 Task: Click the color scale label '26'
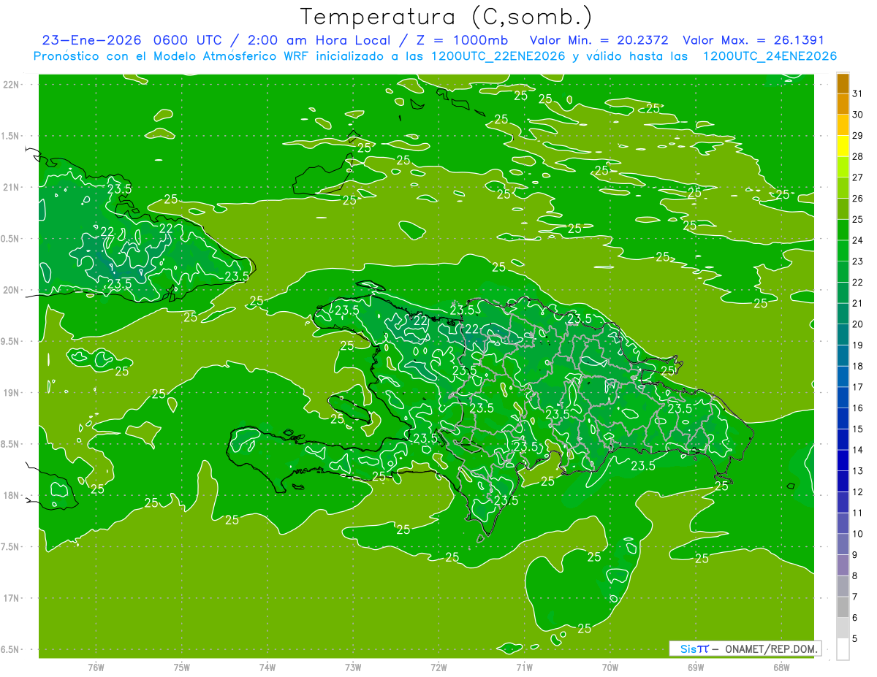(858, 198)
